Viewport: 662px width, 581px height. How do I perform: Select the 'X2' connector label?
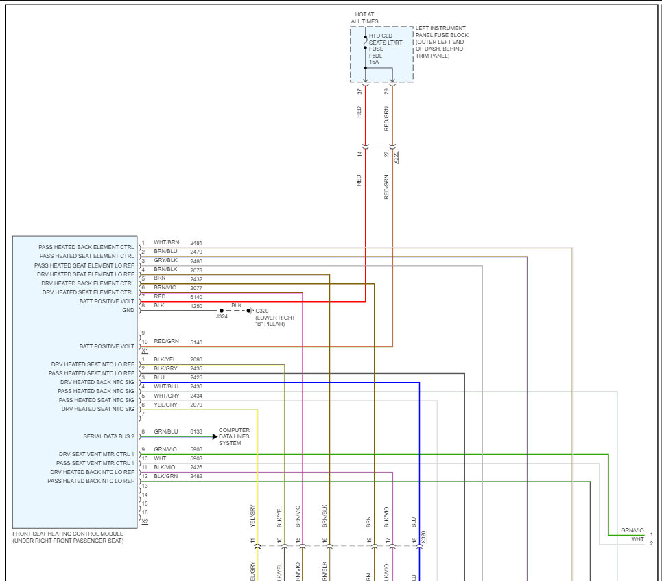coord(145,521)
